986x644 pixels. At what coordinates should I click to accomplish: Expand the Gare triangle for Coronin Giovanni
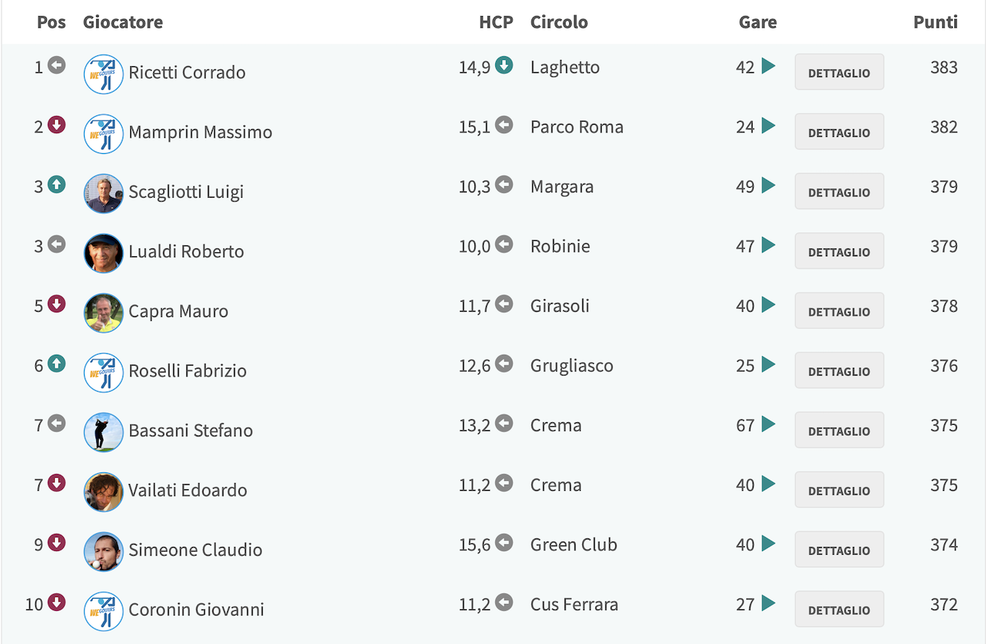point(768,603)
